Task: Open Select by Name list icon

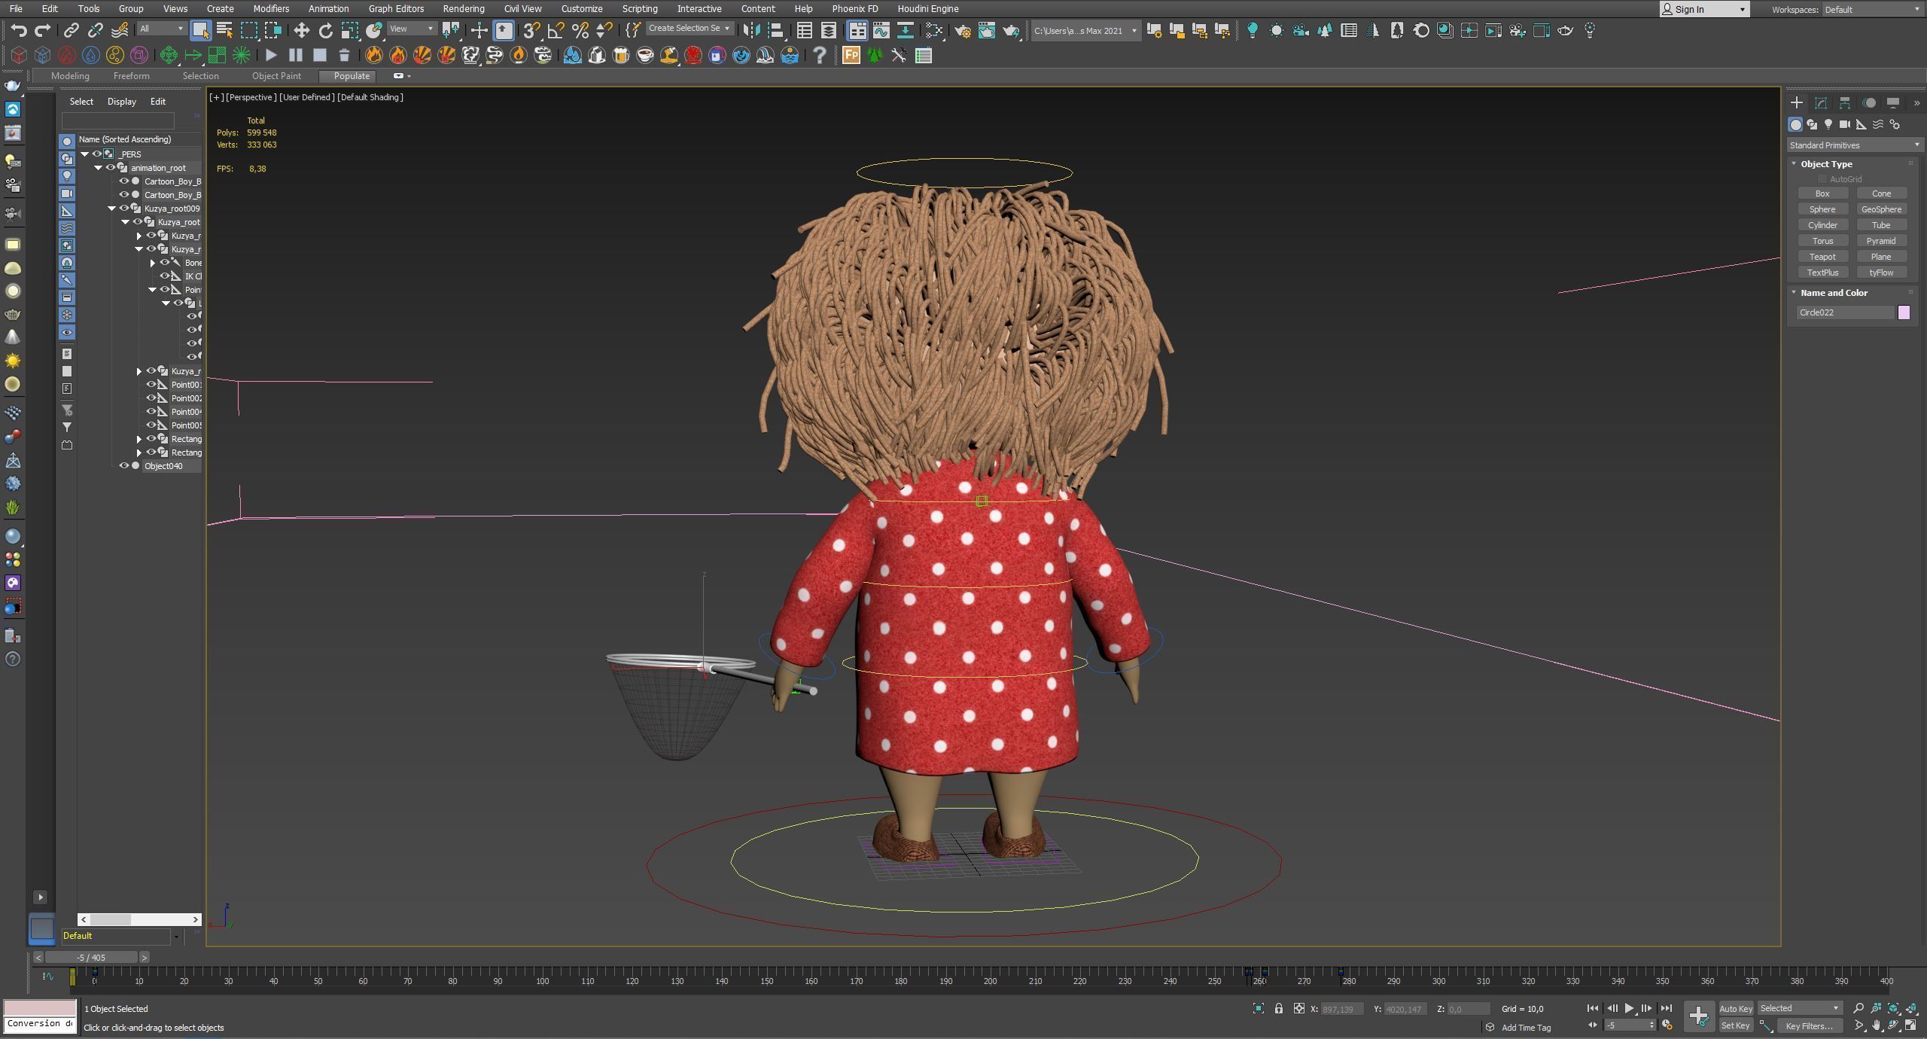Action: [224, 30]
